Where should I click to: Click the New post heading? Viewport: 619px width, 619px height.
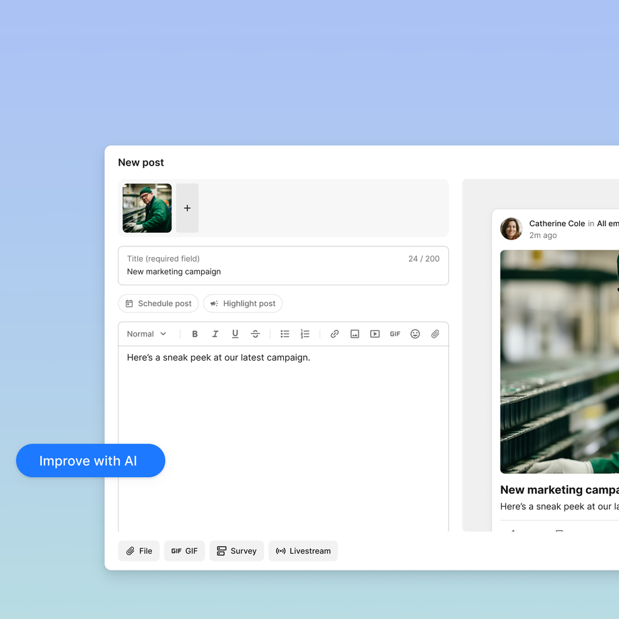[x=141, y=162]
